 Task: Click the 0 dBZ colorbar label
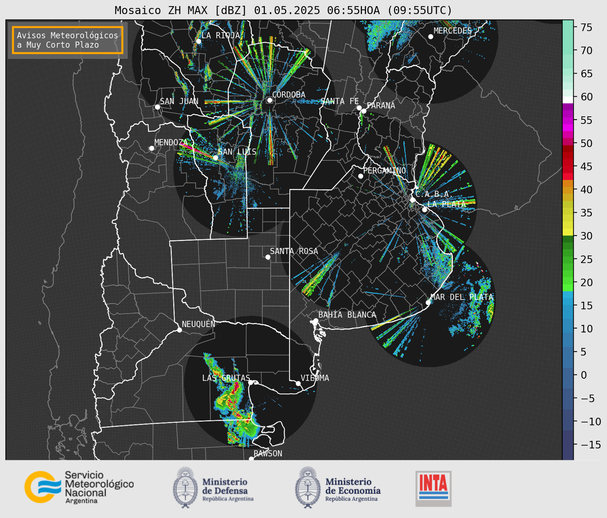coord(584,375)
